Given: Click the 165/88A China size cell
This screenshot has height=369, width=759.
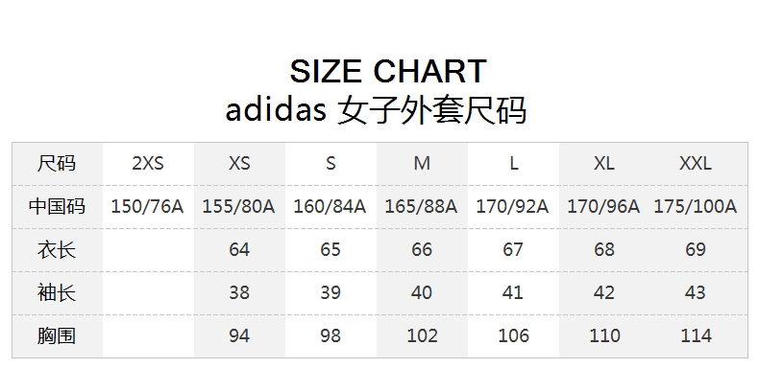Looking at the screenshot, I should 421,207.
